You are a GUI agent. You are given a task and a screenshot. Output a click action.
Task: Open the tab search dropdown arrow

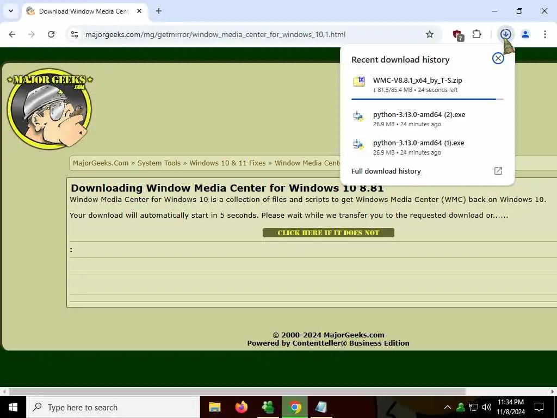[11, 11]
